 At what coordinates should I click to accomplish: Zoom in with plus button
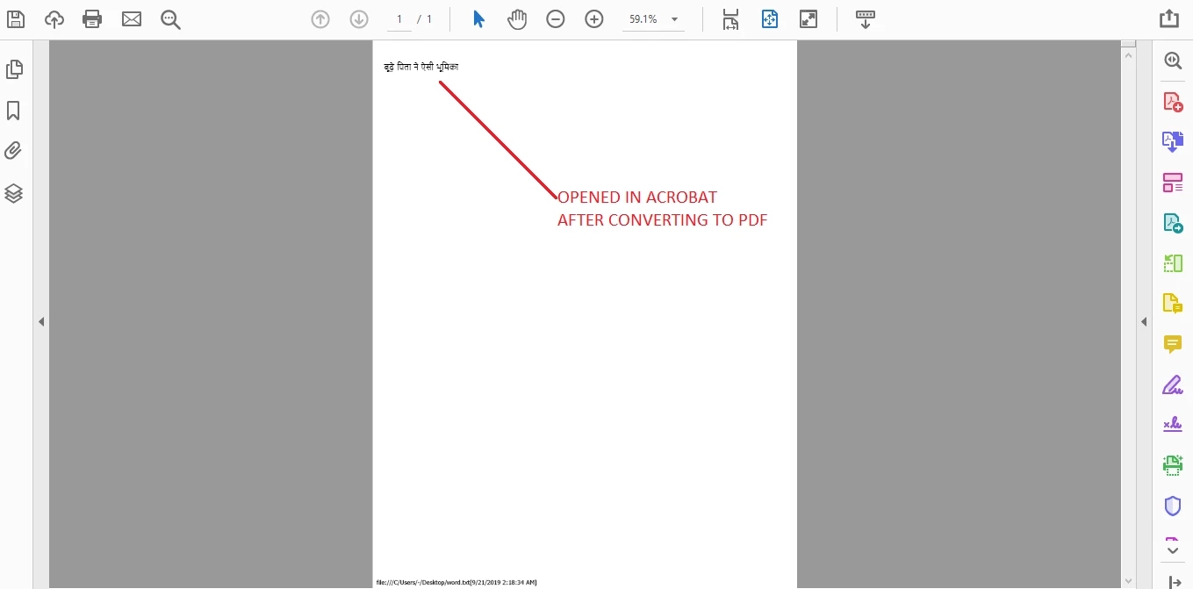(594, 18)
